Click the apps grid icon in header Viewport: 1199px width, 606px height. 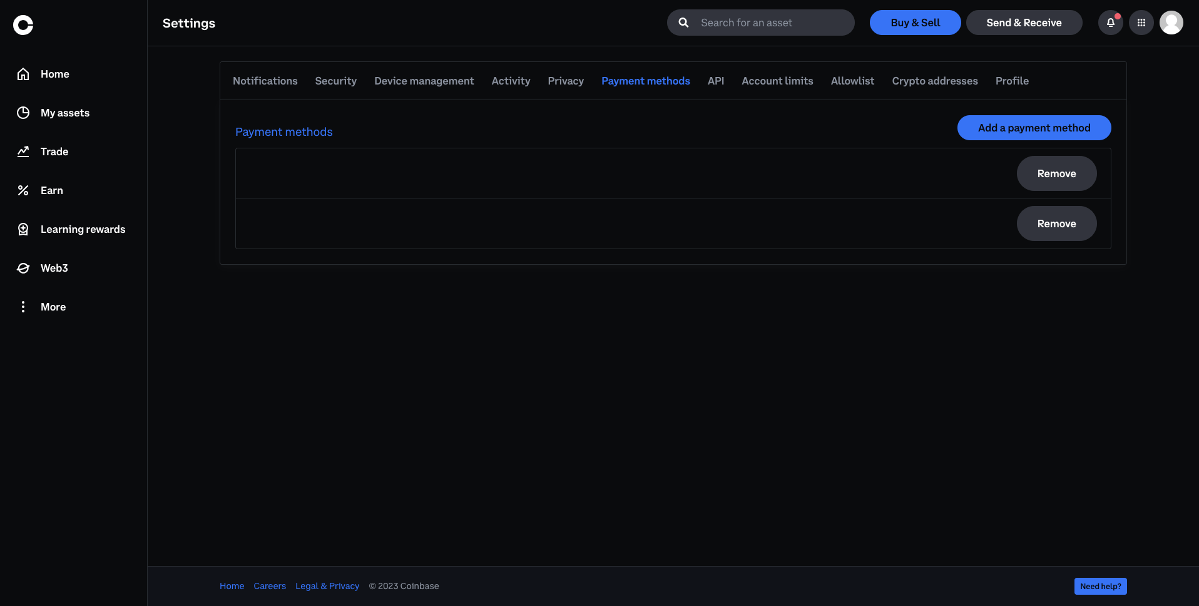tap(1141, 23)
